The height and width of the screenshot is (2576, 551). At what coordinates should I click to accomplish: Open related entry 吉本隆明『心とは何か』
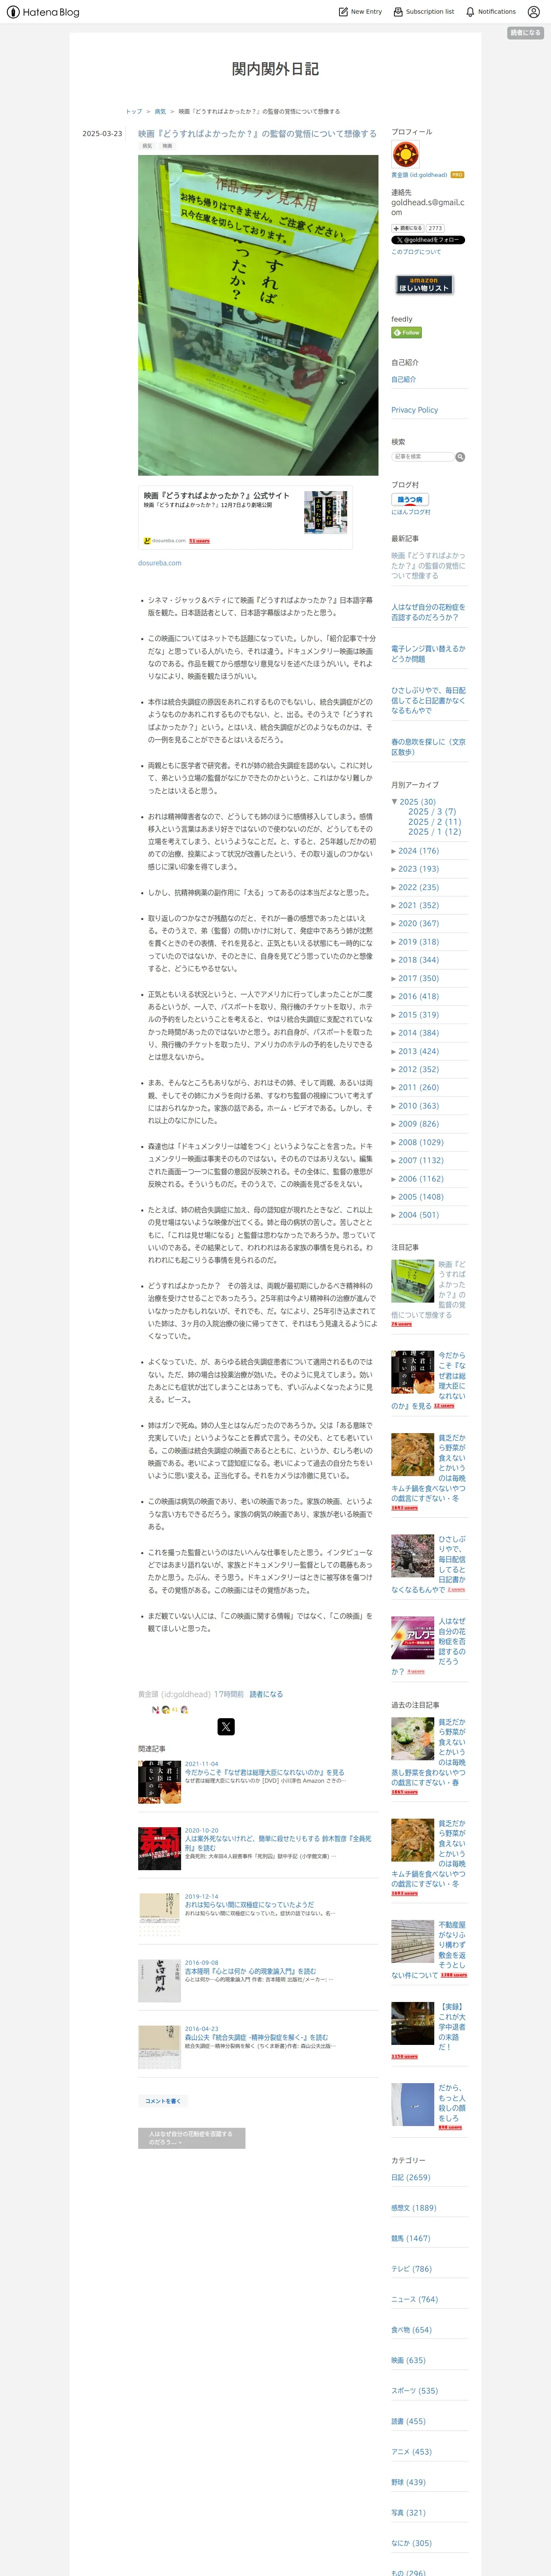pos(250,1971)
